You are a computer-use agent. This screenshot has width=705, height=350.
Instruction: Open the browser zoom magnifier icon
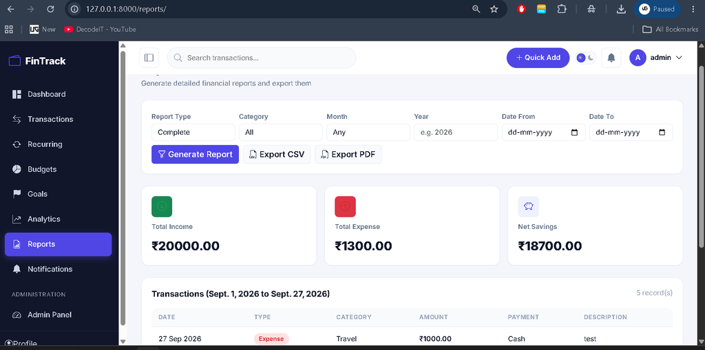[x=476, y=9]
